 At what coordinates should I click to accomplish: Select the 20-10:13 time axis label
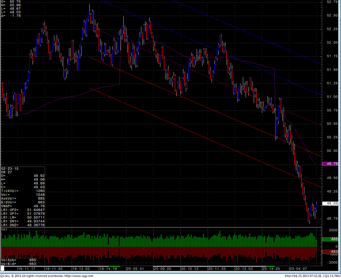click(x=190, y=269)
